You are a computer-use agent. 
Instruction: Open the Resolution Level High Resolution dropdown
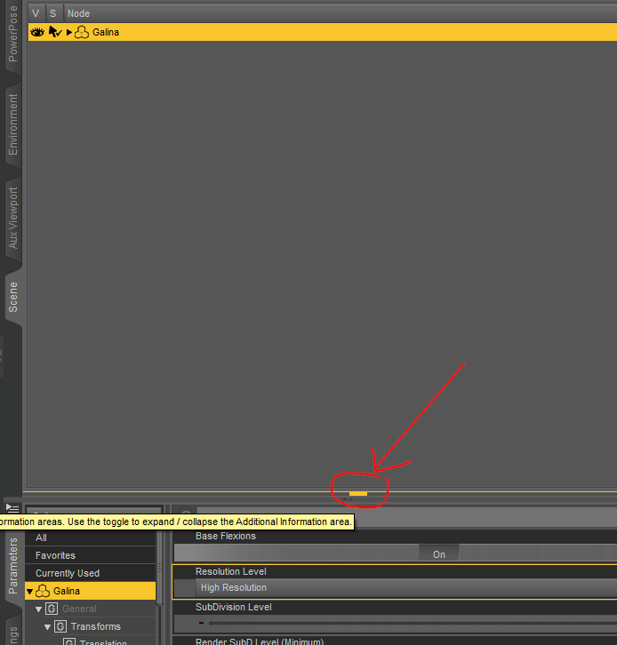click(406, 587)
